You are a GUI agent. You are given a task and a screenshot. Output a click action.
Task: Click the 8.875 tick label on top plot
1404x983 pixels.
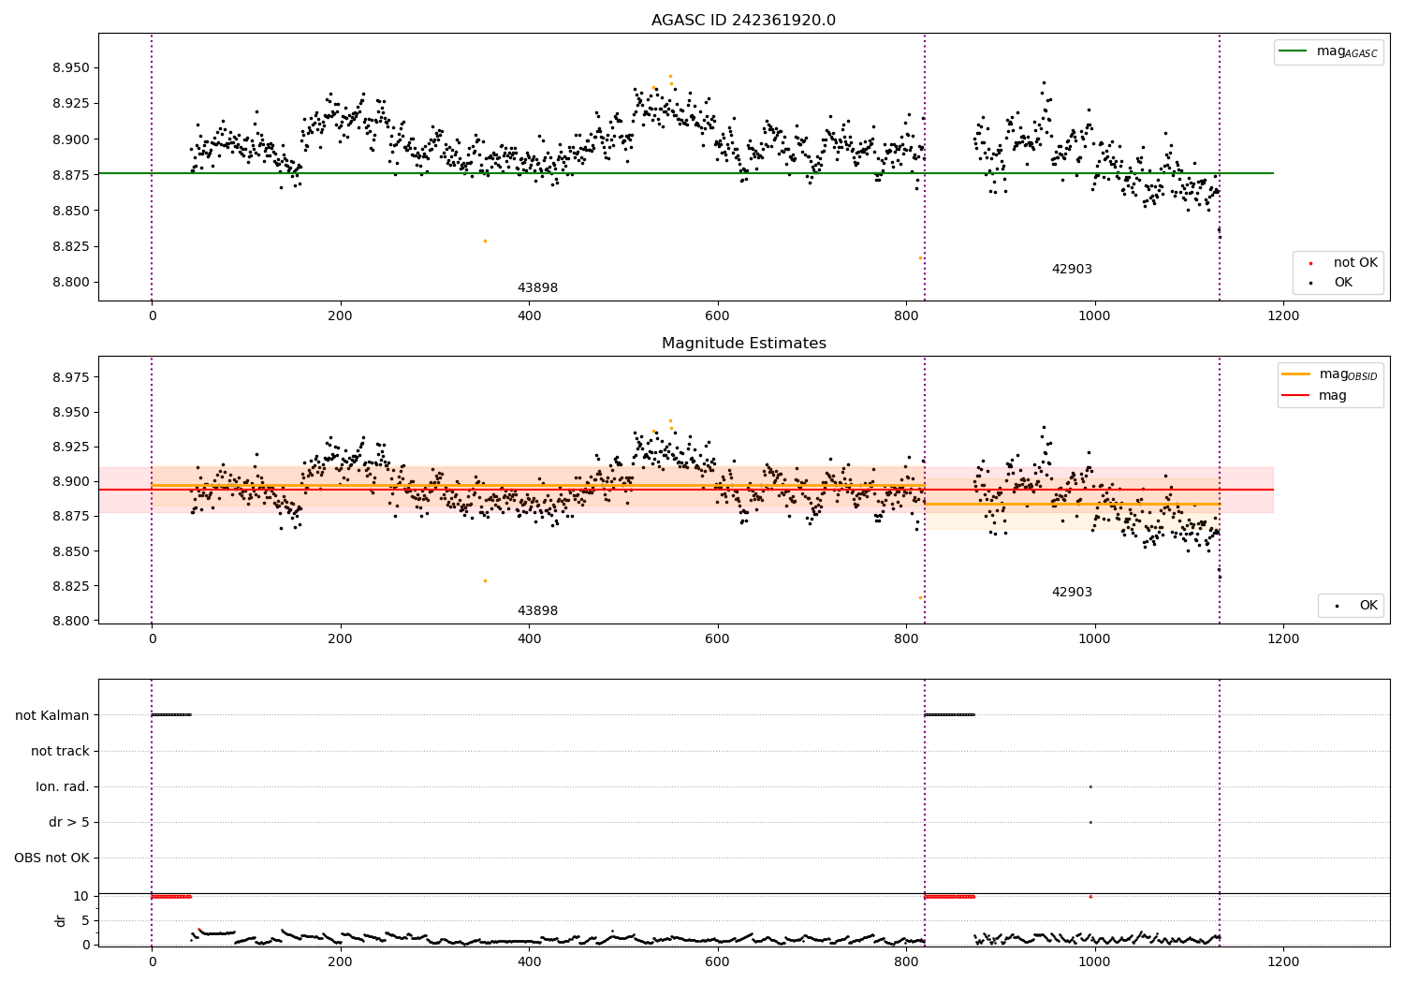(x=71, y=175)
